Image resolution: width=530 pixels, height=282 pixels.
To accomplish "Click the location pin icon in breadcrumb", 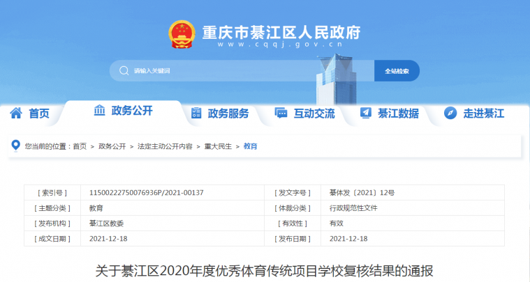I will tap(16, 146).
